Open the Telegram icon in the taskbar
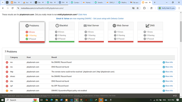The image size is (182, 102). [101, 100]
